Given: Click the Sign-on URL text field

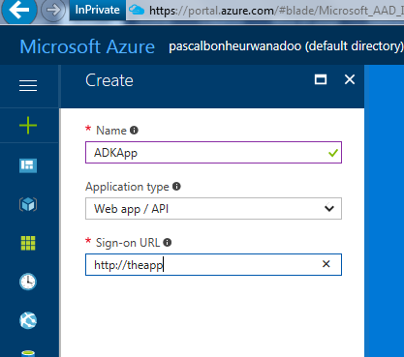Looking at the screenshot, I should (213, 264).
